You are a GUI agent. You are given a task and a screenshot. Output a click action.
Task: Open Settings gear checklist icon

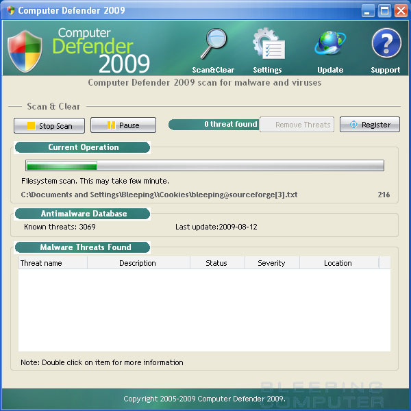pyautogui.click(x=269, y=44)
